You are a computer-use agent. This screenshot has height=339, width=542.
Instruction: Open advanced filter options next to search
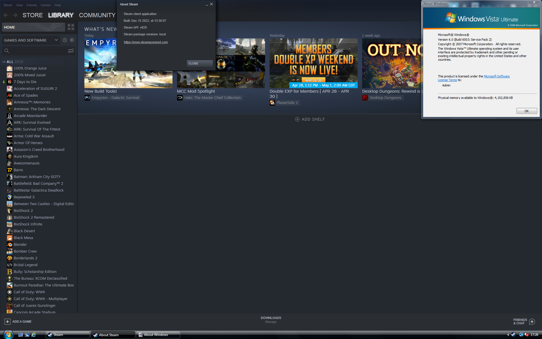[71, 51]
